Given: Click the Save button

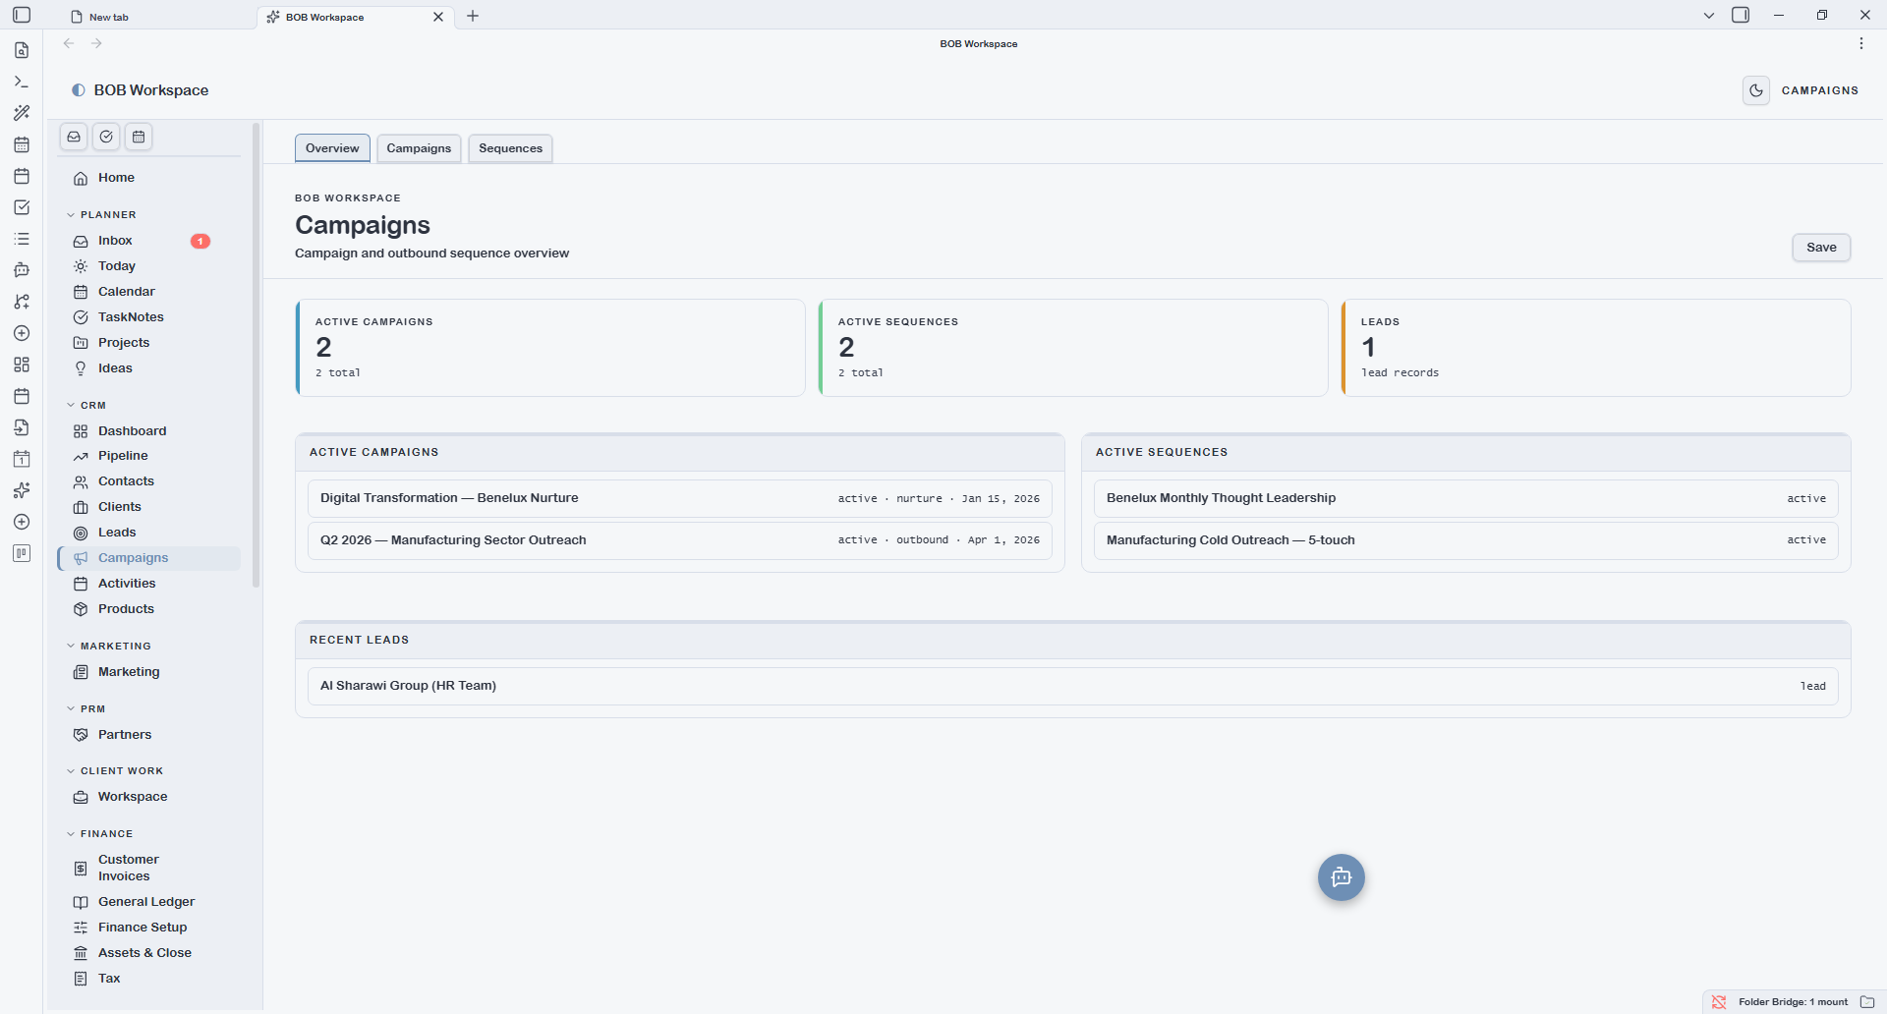Looking at the screenshot, I should tap(1821, 248).
